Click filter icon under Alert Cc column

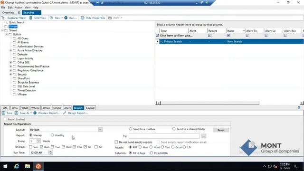tap(266, 36)
